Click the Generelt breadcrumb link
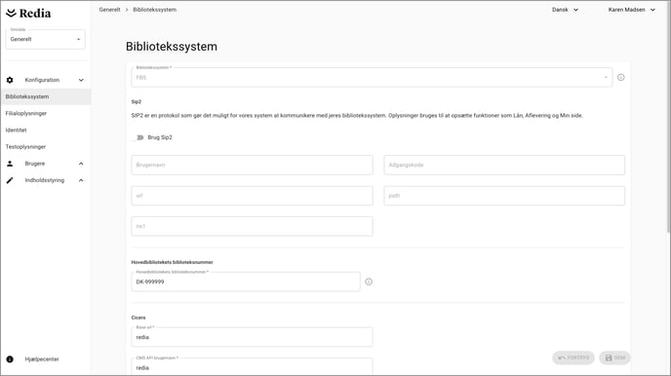Viewport: 671px width, 376px height. click(109, 10)
